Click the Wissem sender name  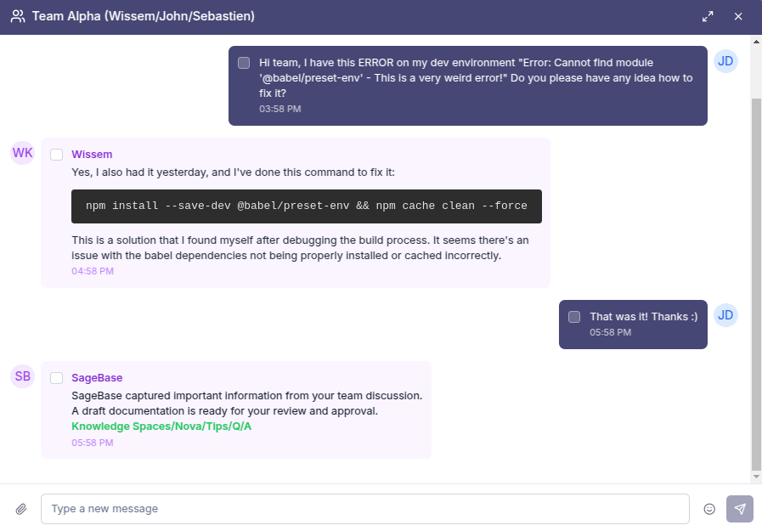pos(92,155)
